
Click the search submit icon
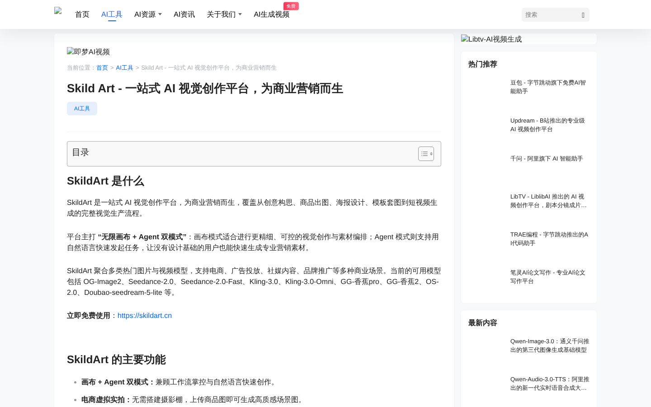pos(583,15)
